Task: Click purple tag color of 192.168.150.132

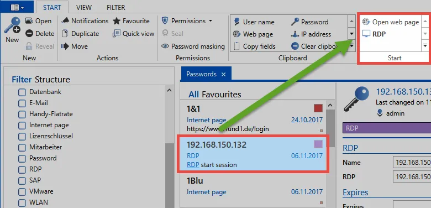Action: click(x=318, y=144)
